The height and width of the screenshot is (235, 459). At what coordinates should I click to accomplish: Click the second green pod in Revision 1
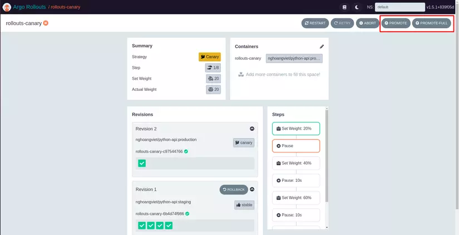pos(151,226)
